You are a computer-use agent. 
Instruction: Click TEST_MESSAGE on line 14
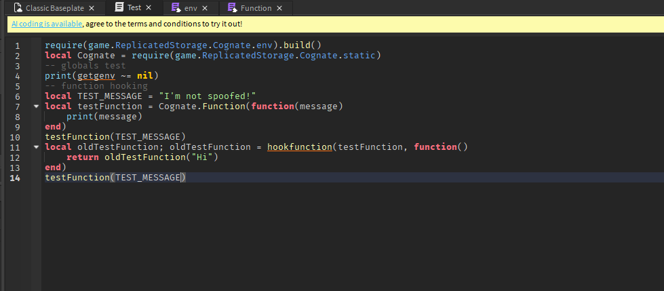148,178
